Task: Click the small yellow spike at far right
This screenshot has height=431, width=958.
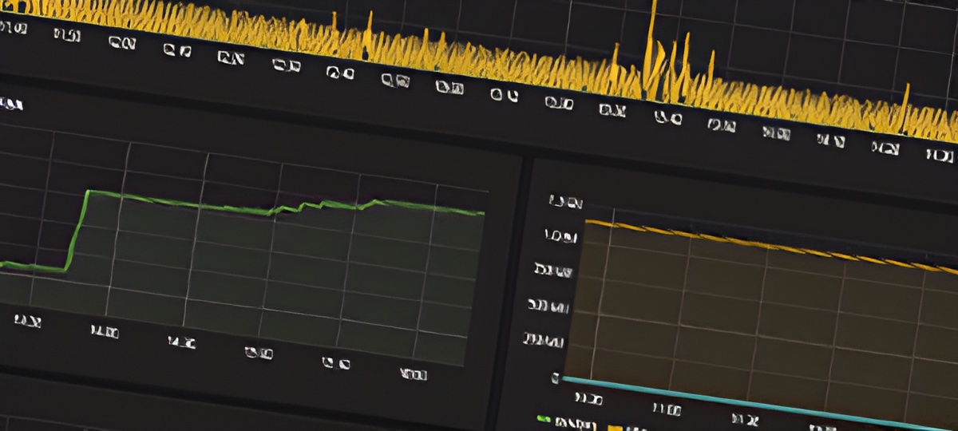Action: tap(905, 104)
